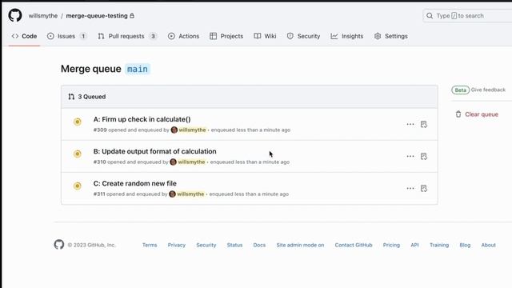
Task: Open three-dot menu for PR C
Action: coord(410,189)
